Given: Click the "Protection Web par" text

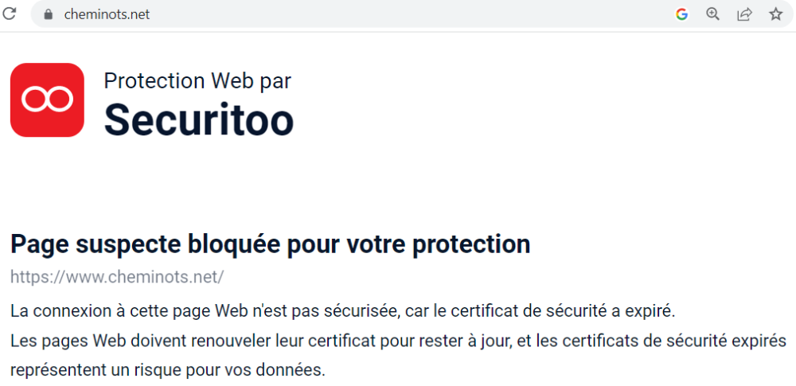Looking at the screenshot, I should tap(197, 80).
